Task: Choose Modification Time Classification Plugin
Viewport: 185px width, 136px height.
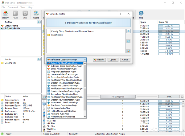Action: coord(65,80)
